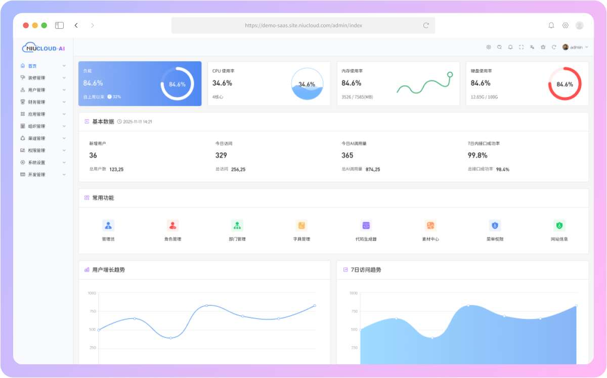Expand the 组织管理 menu chevron

point(64,126)
